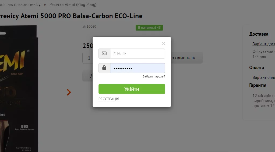275x152 pixels.
Task: Open the 'для настільного тенісу' breadcrumb
Action: [20, 5]
